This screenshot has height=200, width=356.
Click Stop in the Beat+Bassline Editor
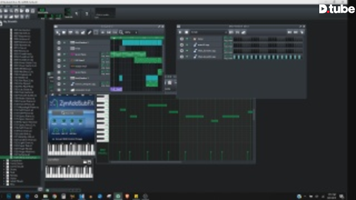(186, 32)
